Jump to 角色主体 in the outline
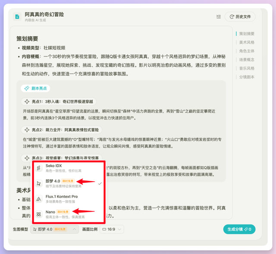The height and width of the screenshot is (254, 276). 247,51
